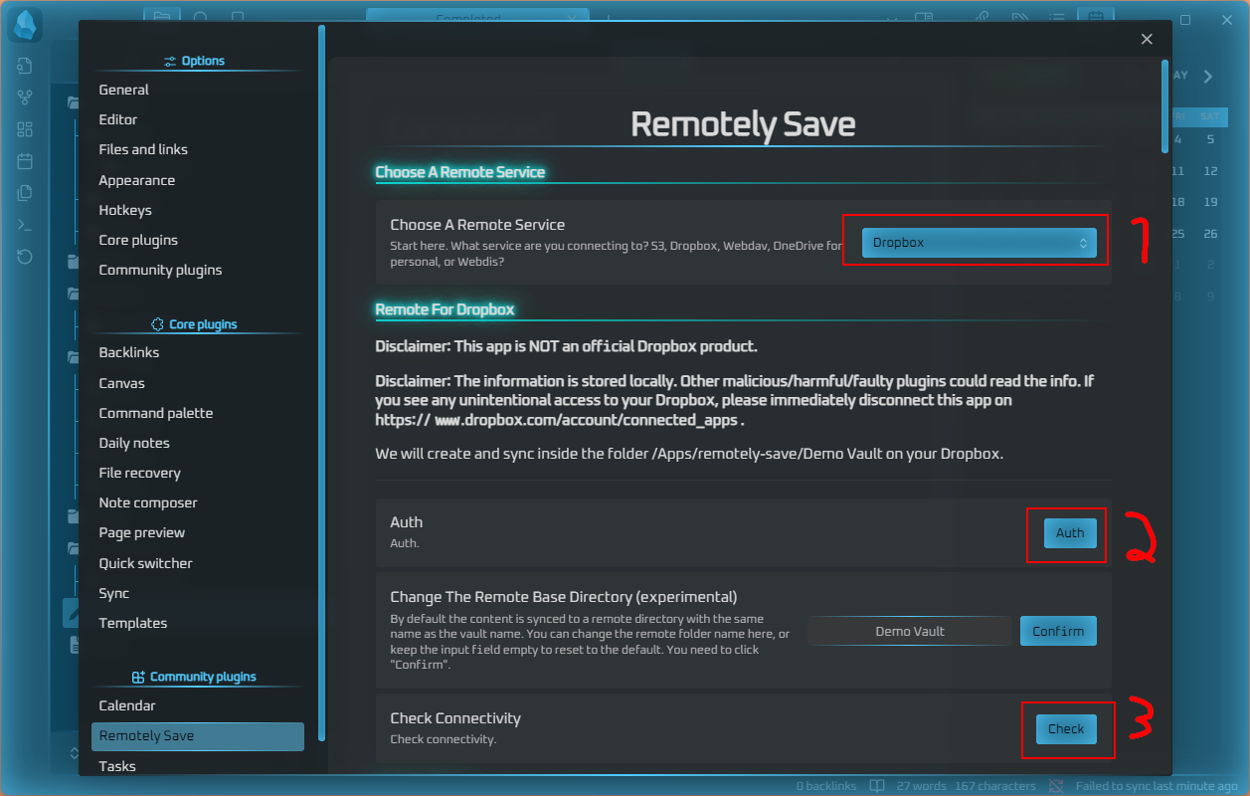Click 'Failed to sync last minute ago' status
This screenshot has width=1250, height=796.
pos(1157,786)
